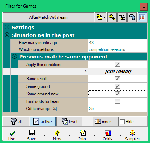150x143 pixels.
Task: Select the Limit odds for team label
Action: click(43, 101)
